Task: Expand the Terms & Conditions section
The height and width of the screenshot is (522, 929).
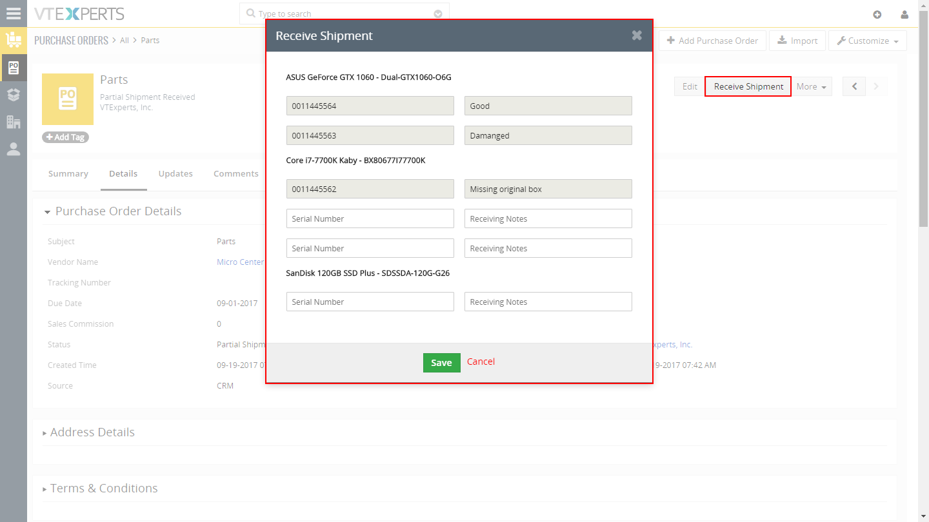Action: pyautogui.click(x=45, y=489)
